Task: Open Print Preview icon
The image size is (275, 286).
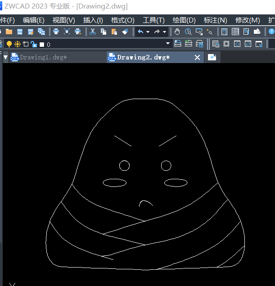Action: click(67, 32)
